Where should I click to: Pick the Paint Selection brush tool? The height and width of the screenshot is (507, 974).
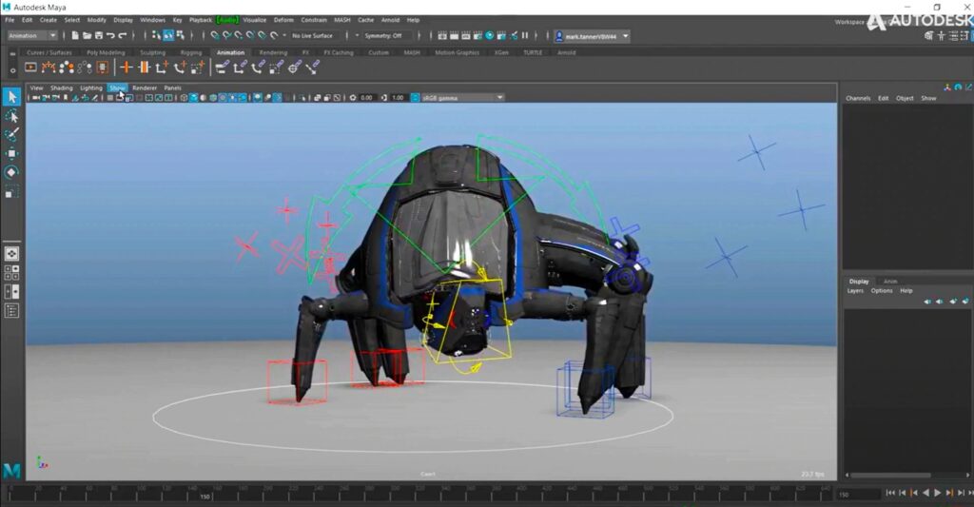[x=11, y=135]
